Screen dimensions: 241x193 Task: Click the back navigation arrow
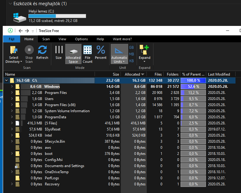[21, 31]
